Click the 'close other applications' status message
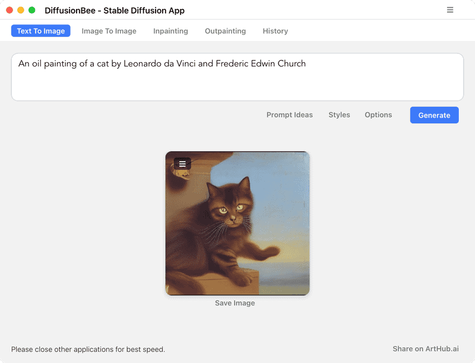This screenshot has height=363, width=475. tap(88, 349)
